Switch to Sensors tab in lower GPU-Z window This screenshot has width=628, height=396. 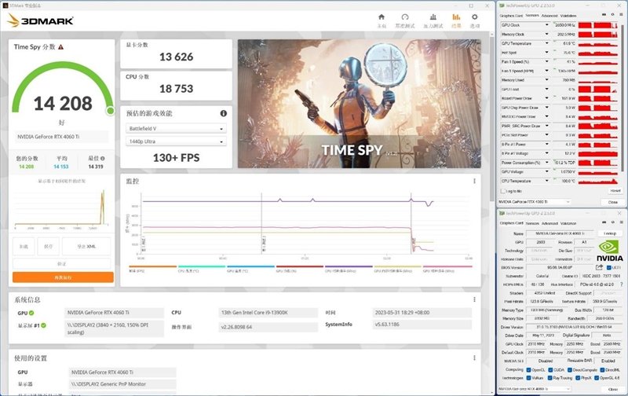coord(532,223)
